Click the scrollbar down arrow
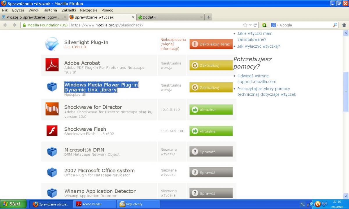The width and height of the screenshot is (349, 209). tap(346, 196)
